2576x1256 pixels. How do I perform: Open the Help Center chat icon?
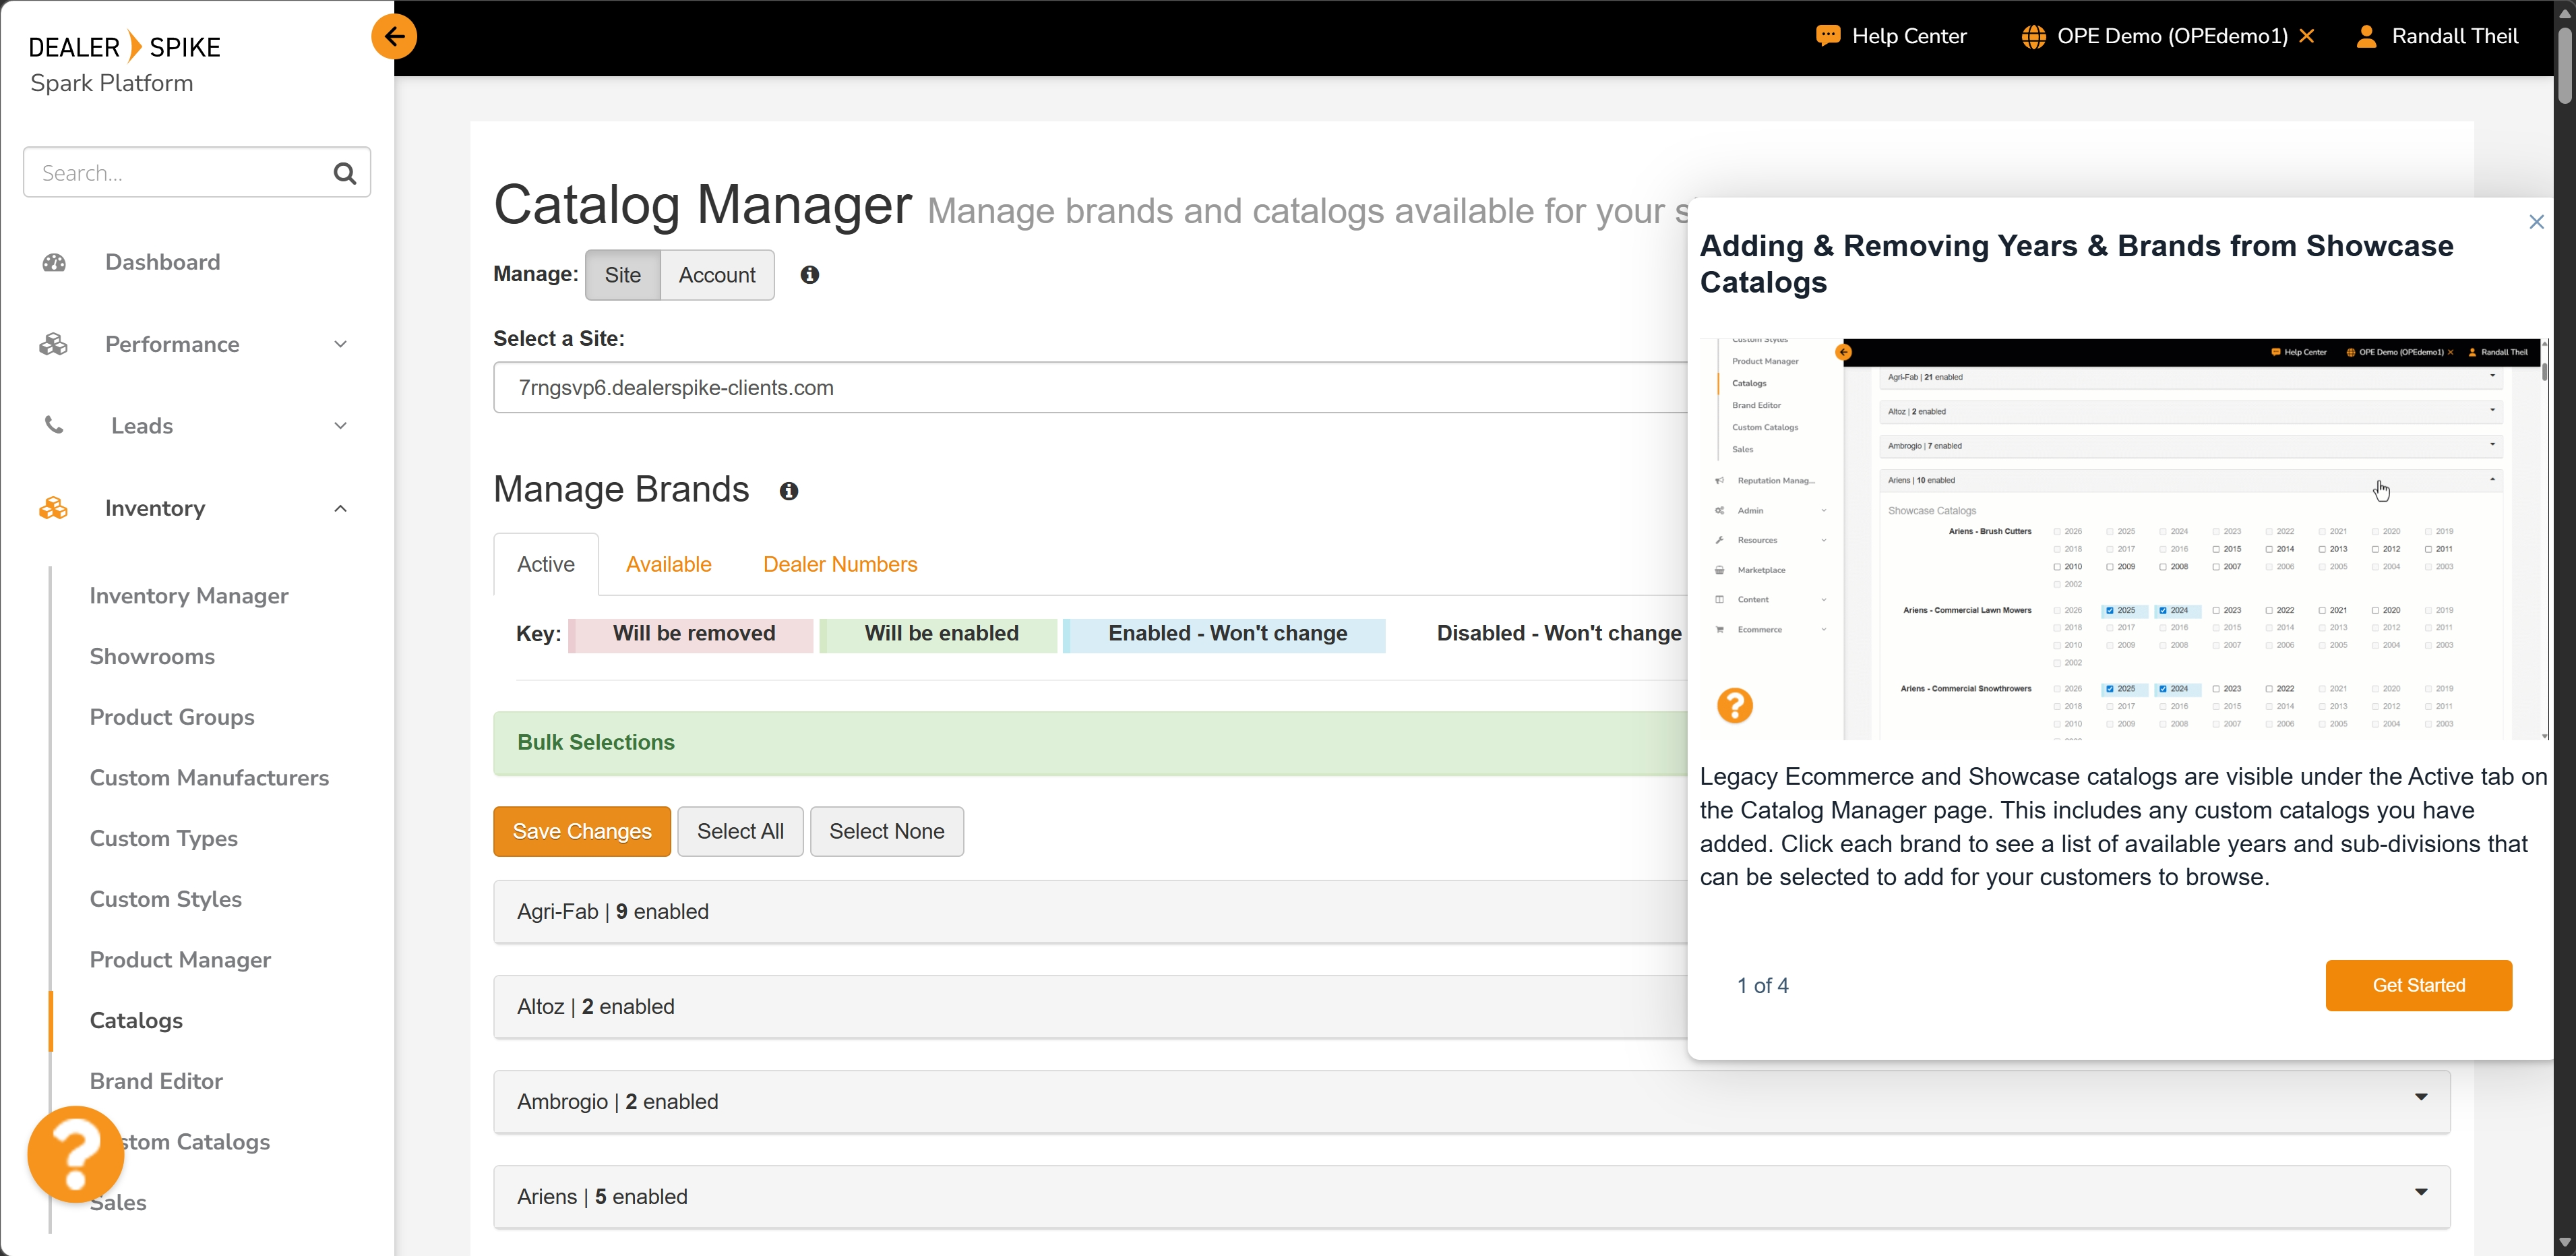pyautogui.click(x=1827, y=36)
